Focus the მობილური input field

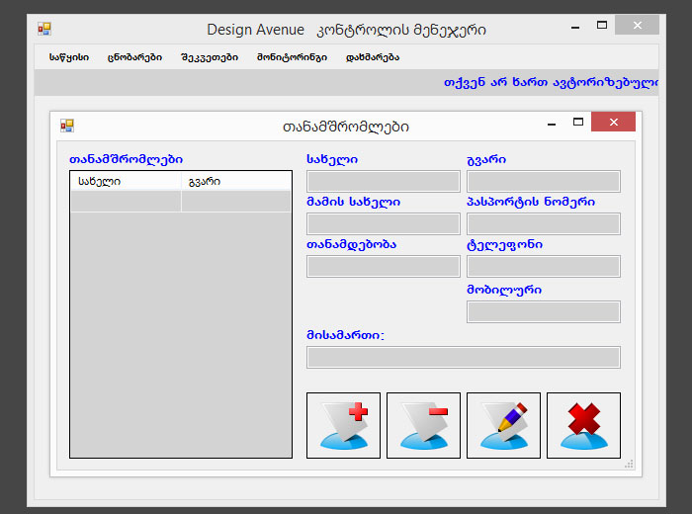[544, 312]
